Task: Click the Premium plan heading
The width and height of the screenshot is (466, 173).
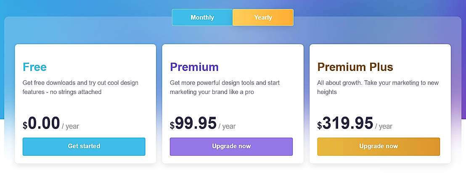Action: tap(194, 67)
